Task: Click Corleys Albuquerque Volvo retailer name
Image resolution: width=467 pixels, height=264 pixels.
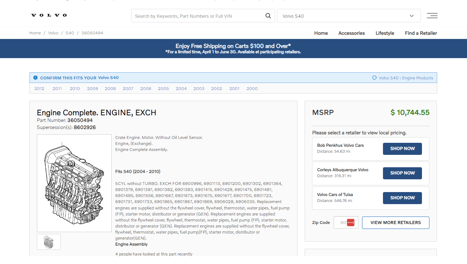Action: point(343,170)
